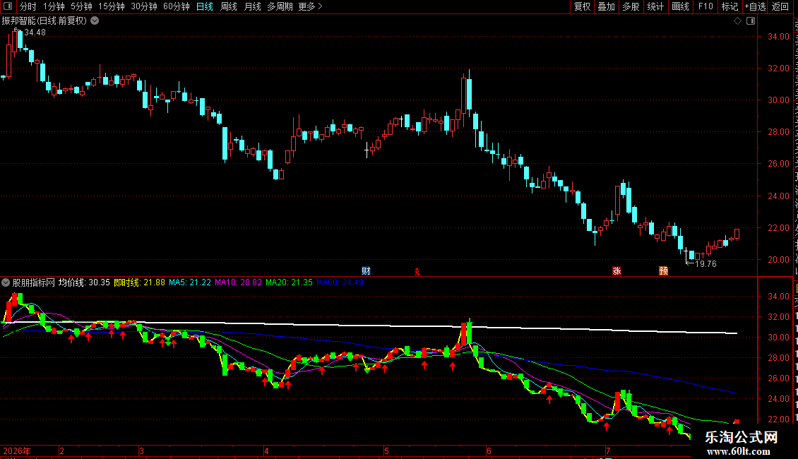The image size is (798, 459).
Task: Open the 多周期 multi-period view
Action: [280, 6]
